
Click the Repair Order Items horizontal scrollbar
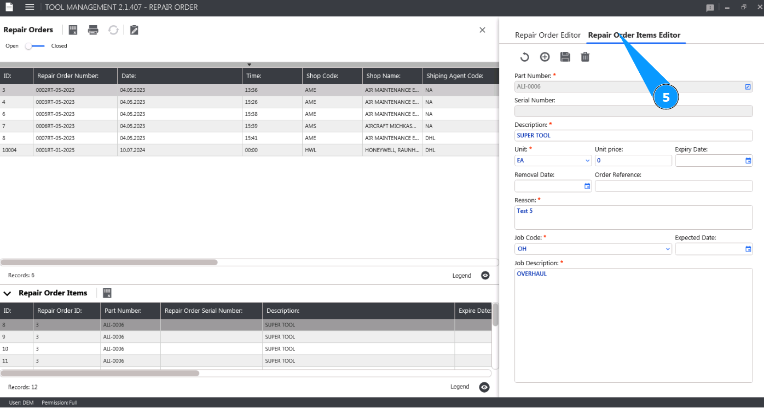pyautogui.click(x=100, y=374)
